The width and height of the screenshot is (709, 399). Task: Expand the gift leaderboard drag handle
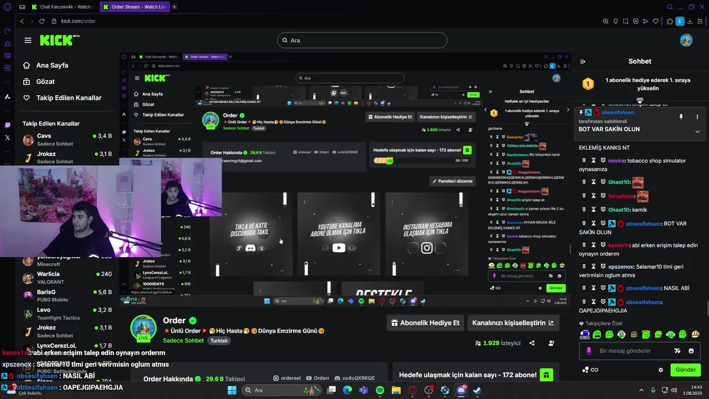coord(640,100)
